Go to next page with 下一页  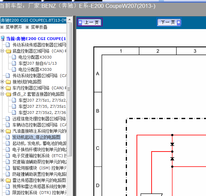pyautogui.click(x=169, y=22)
